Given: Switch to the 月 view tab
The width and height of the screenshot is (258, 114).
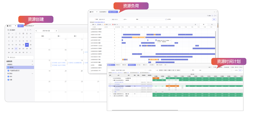Looking at the screenshot, I should [212, 25].
